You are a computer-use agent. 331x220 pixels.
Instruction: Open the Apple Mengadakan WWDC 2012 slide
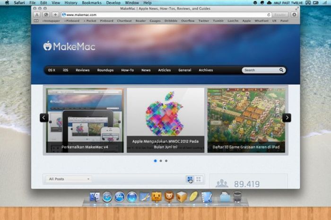[165, 120]
